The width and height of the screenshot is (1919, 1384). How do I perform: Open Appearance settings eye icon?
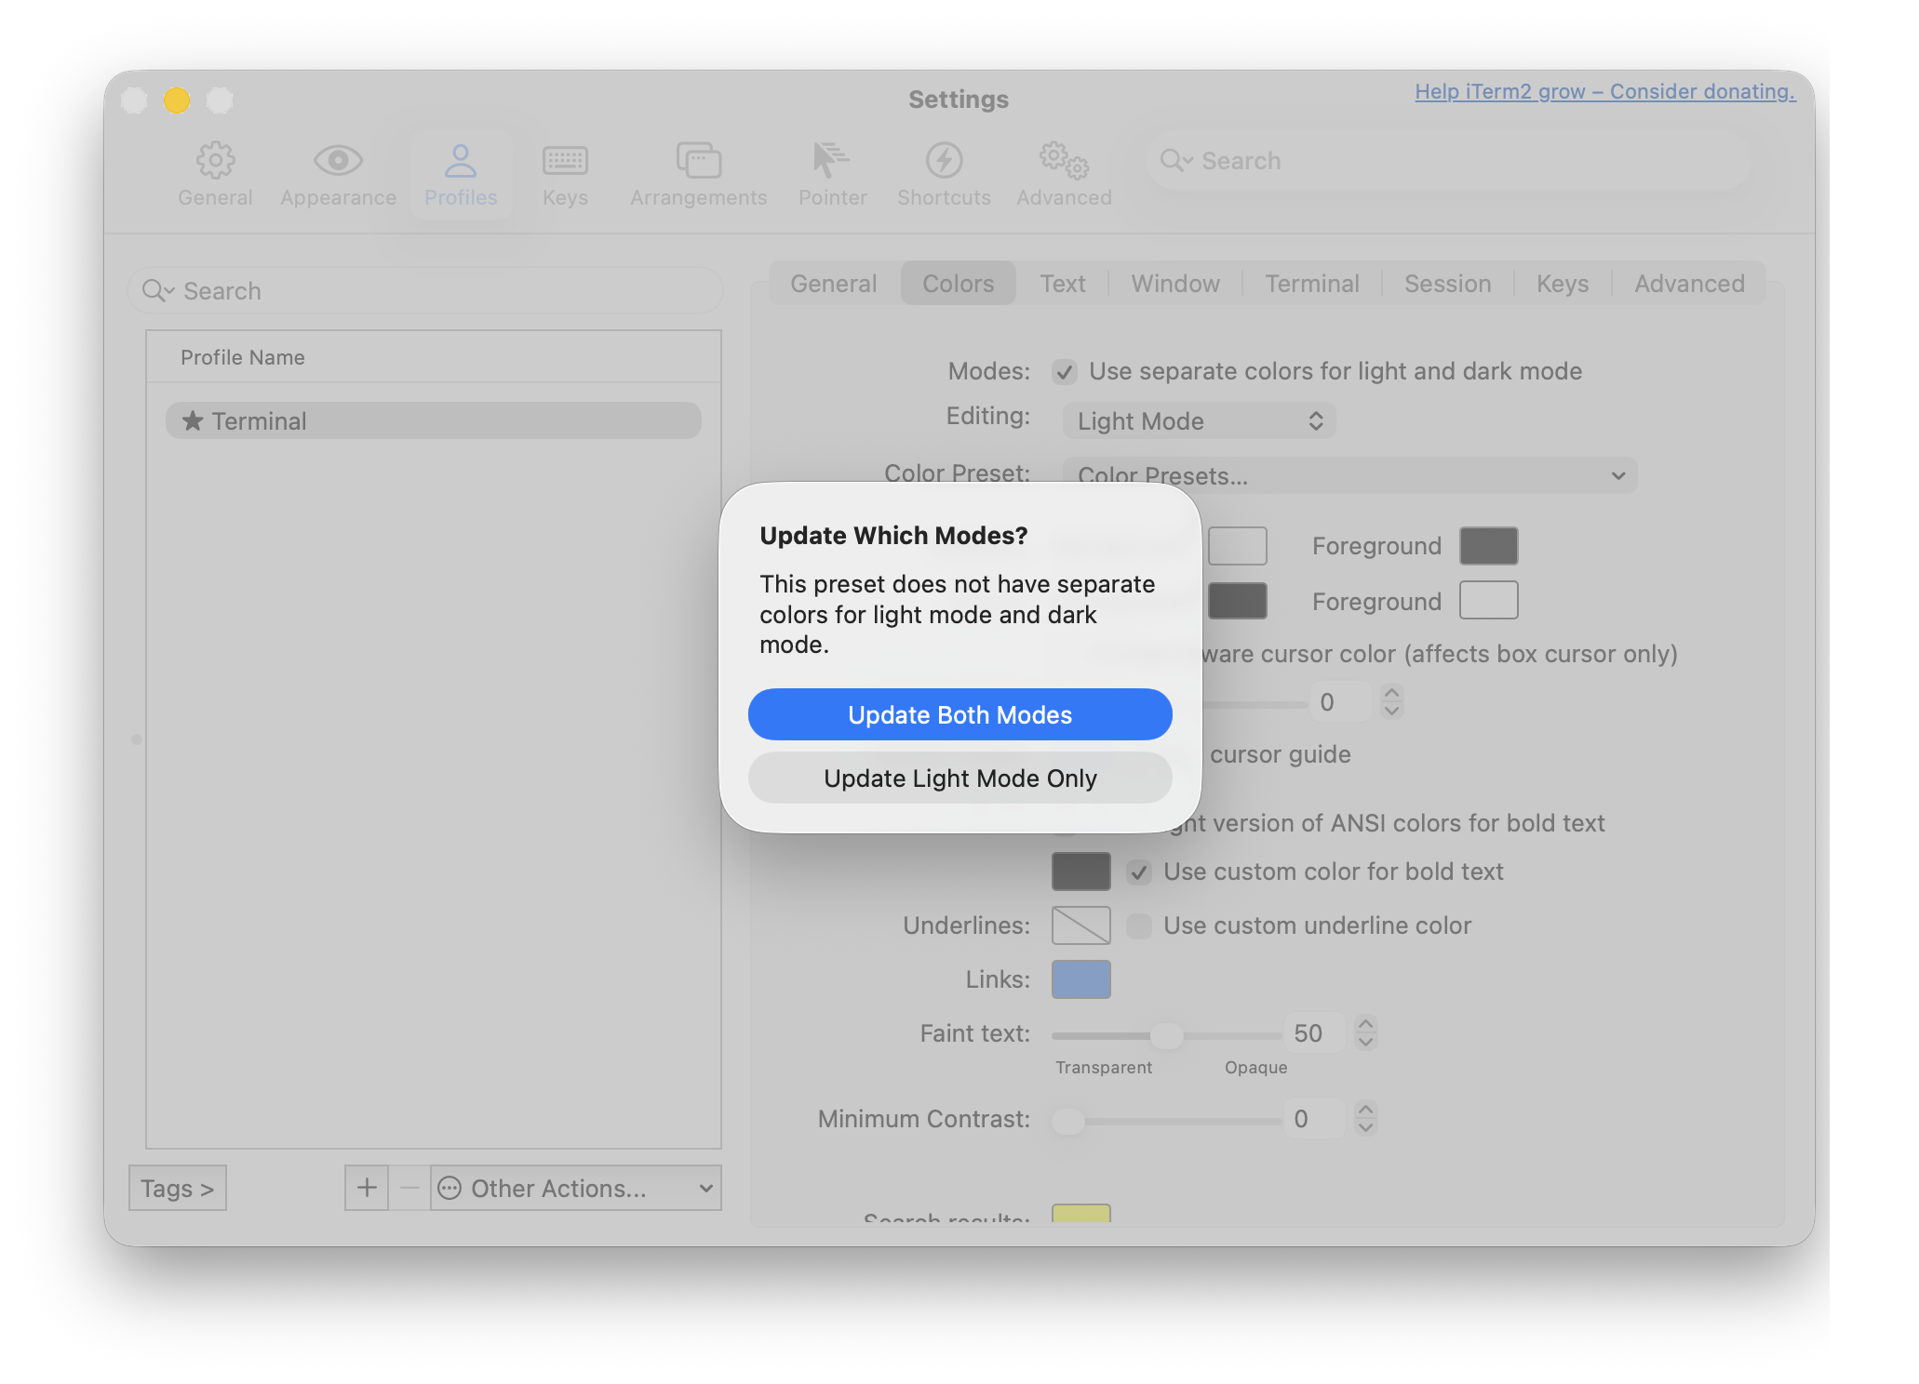338,161
